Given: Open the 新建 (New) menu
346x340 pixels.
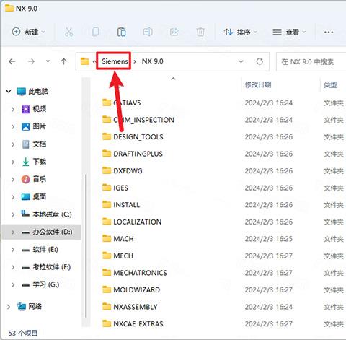Looking at the screenshot, I should tap(29, 32).
